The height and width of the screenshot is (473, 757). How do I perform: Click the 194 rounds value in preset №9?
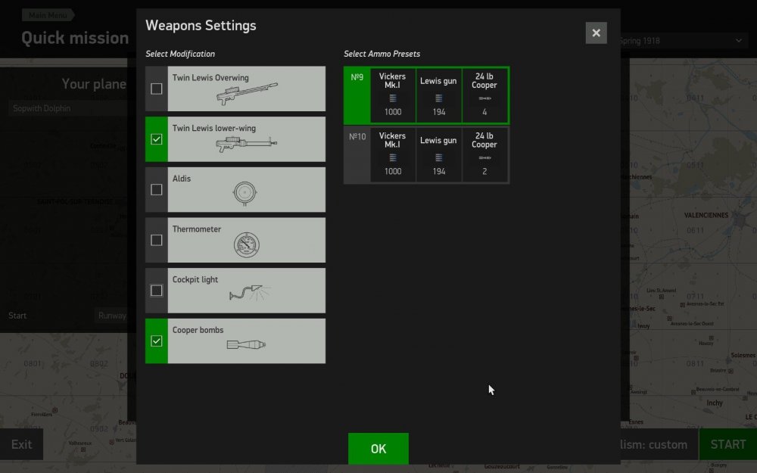(x=439, y=112)
